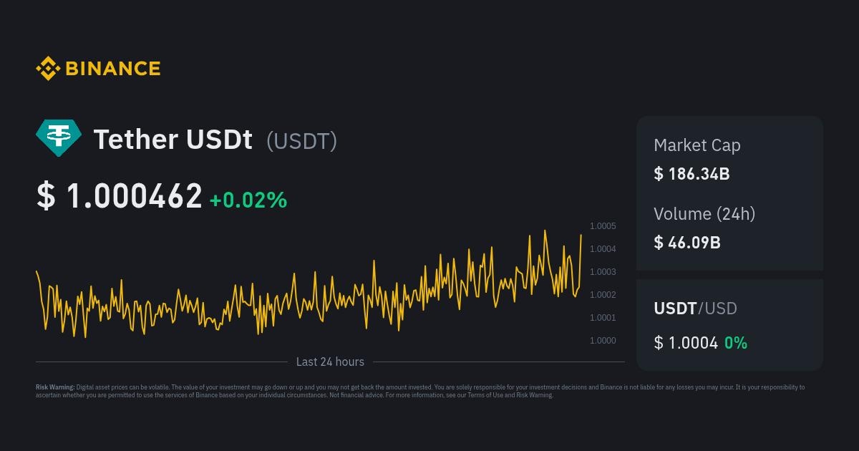This screenshot has height=451, width=859.
Task: Open the USDT/USD pair
Action: (696, 309)
